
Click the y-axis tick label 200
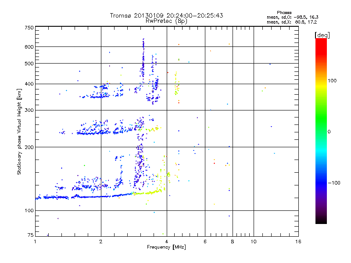(29, 147)
